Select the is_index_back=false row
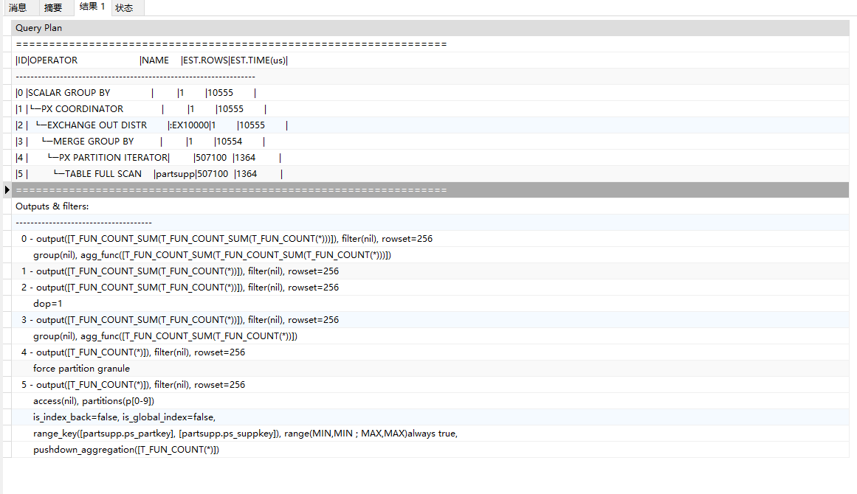Screen dimensions: 857x494 click(124, 417)
